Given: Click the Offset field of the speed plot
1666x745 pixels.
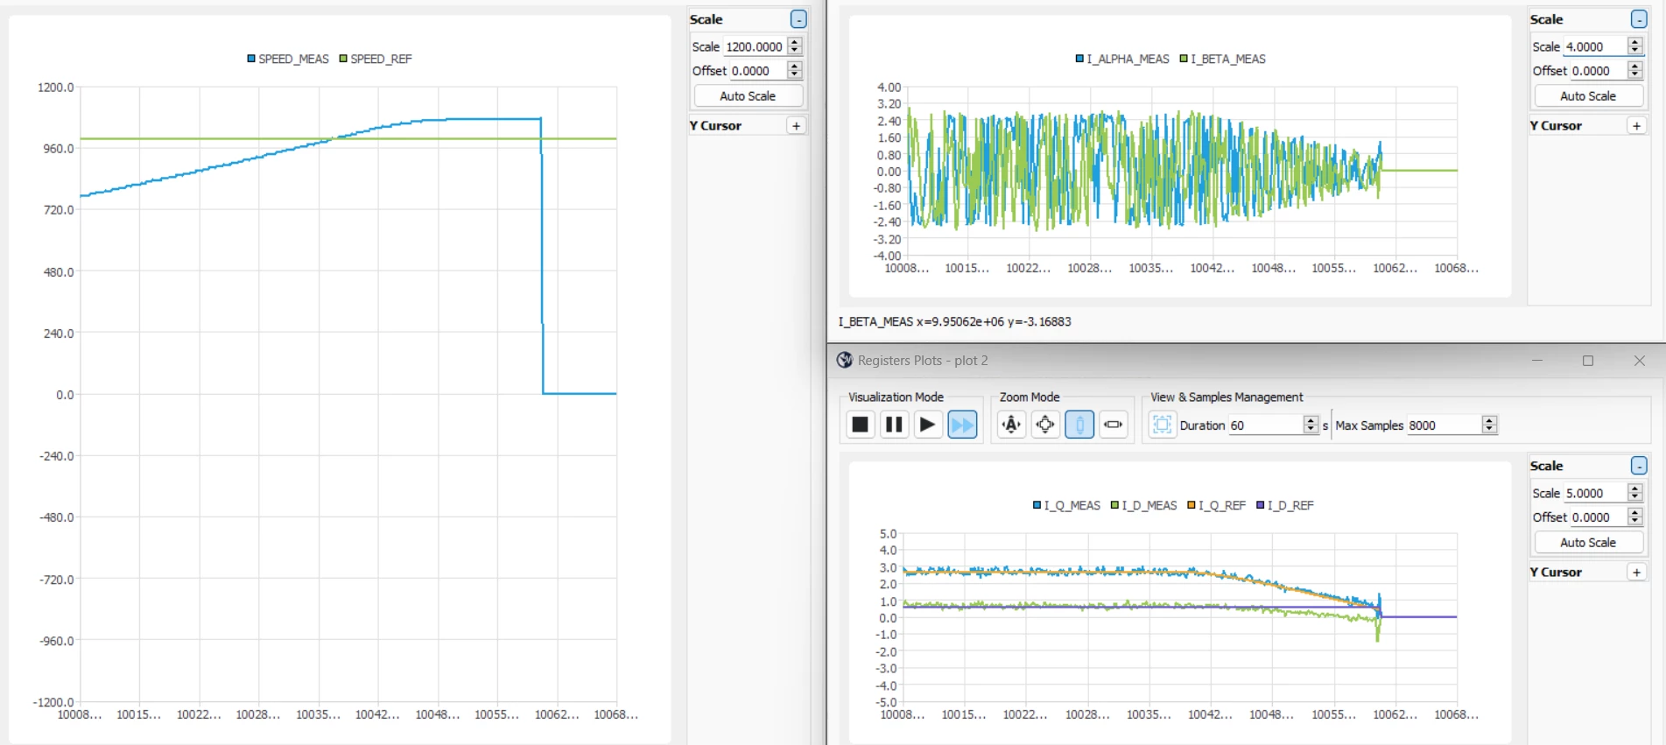Looking at the screenshot, I should coord(757,71).
